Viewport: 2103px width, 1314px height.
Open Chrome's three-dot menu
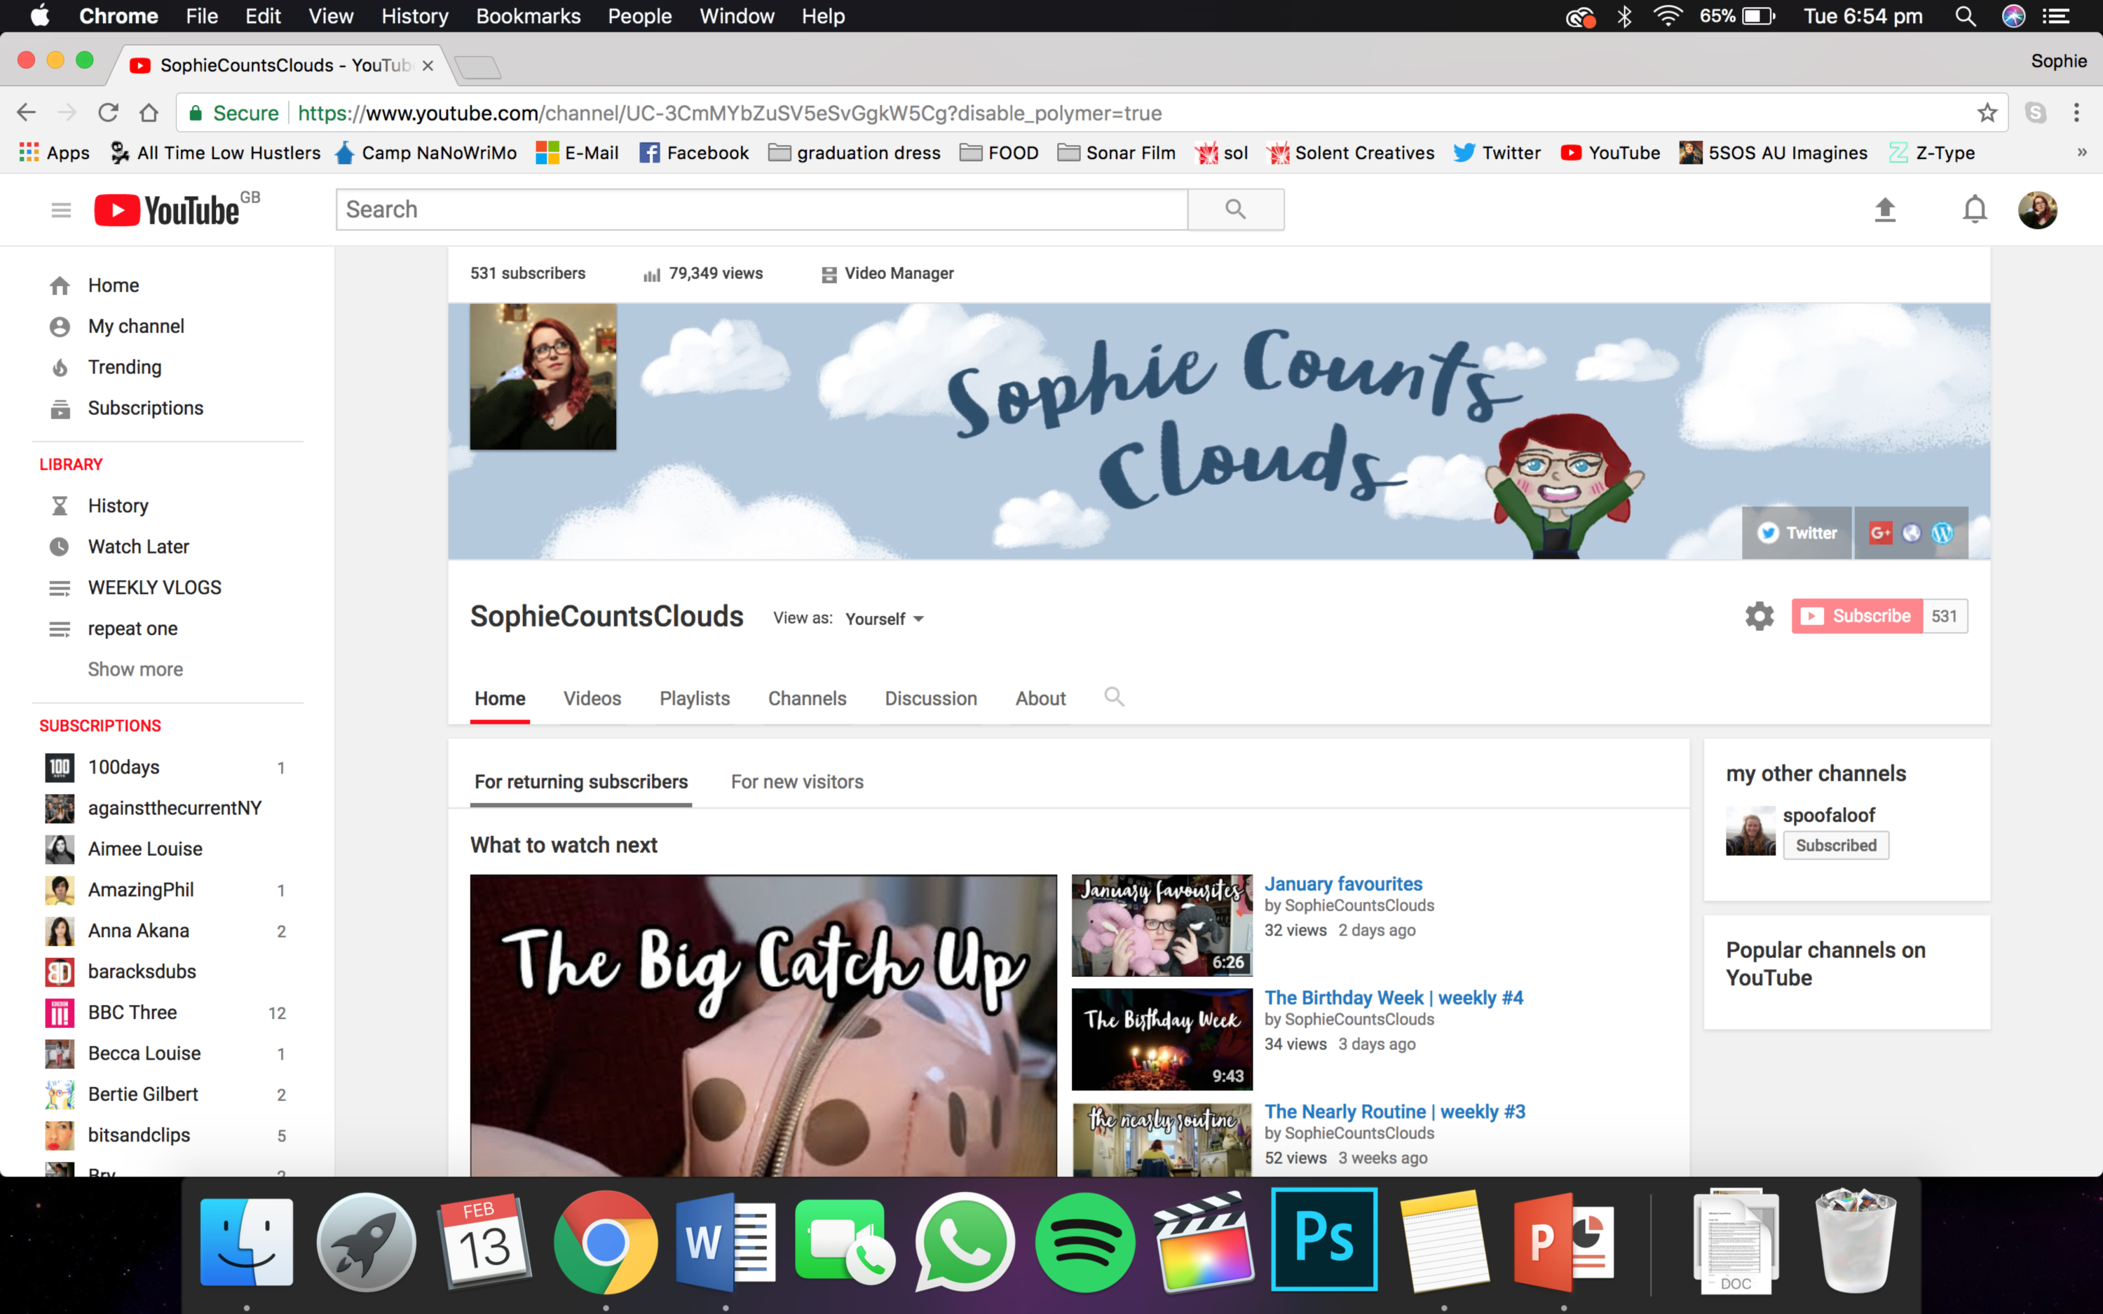tap(2076, 113)
